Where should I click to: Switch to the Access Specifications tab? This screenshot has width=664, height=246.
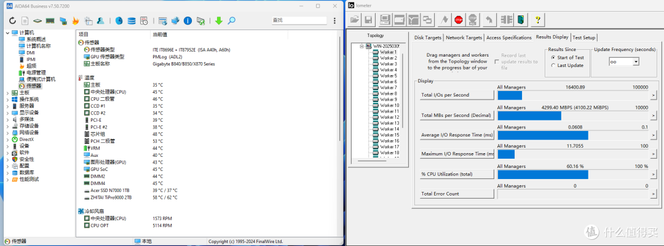tap(508, 38)
